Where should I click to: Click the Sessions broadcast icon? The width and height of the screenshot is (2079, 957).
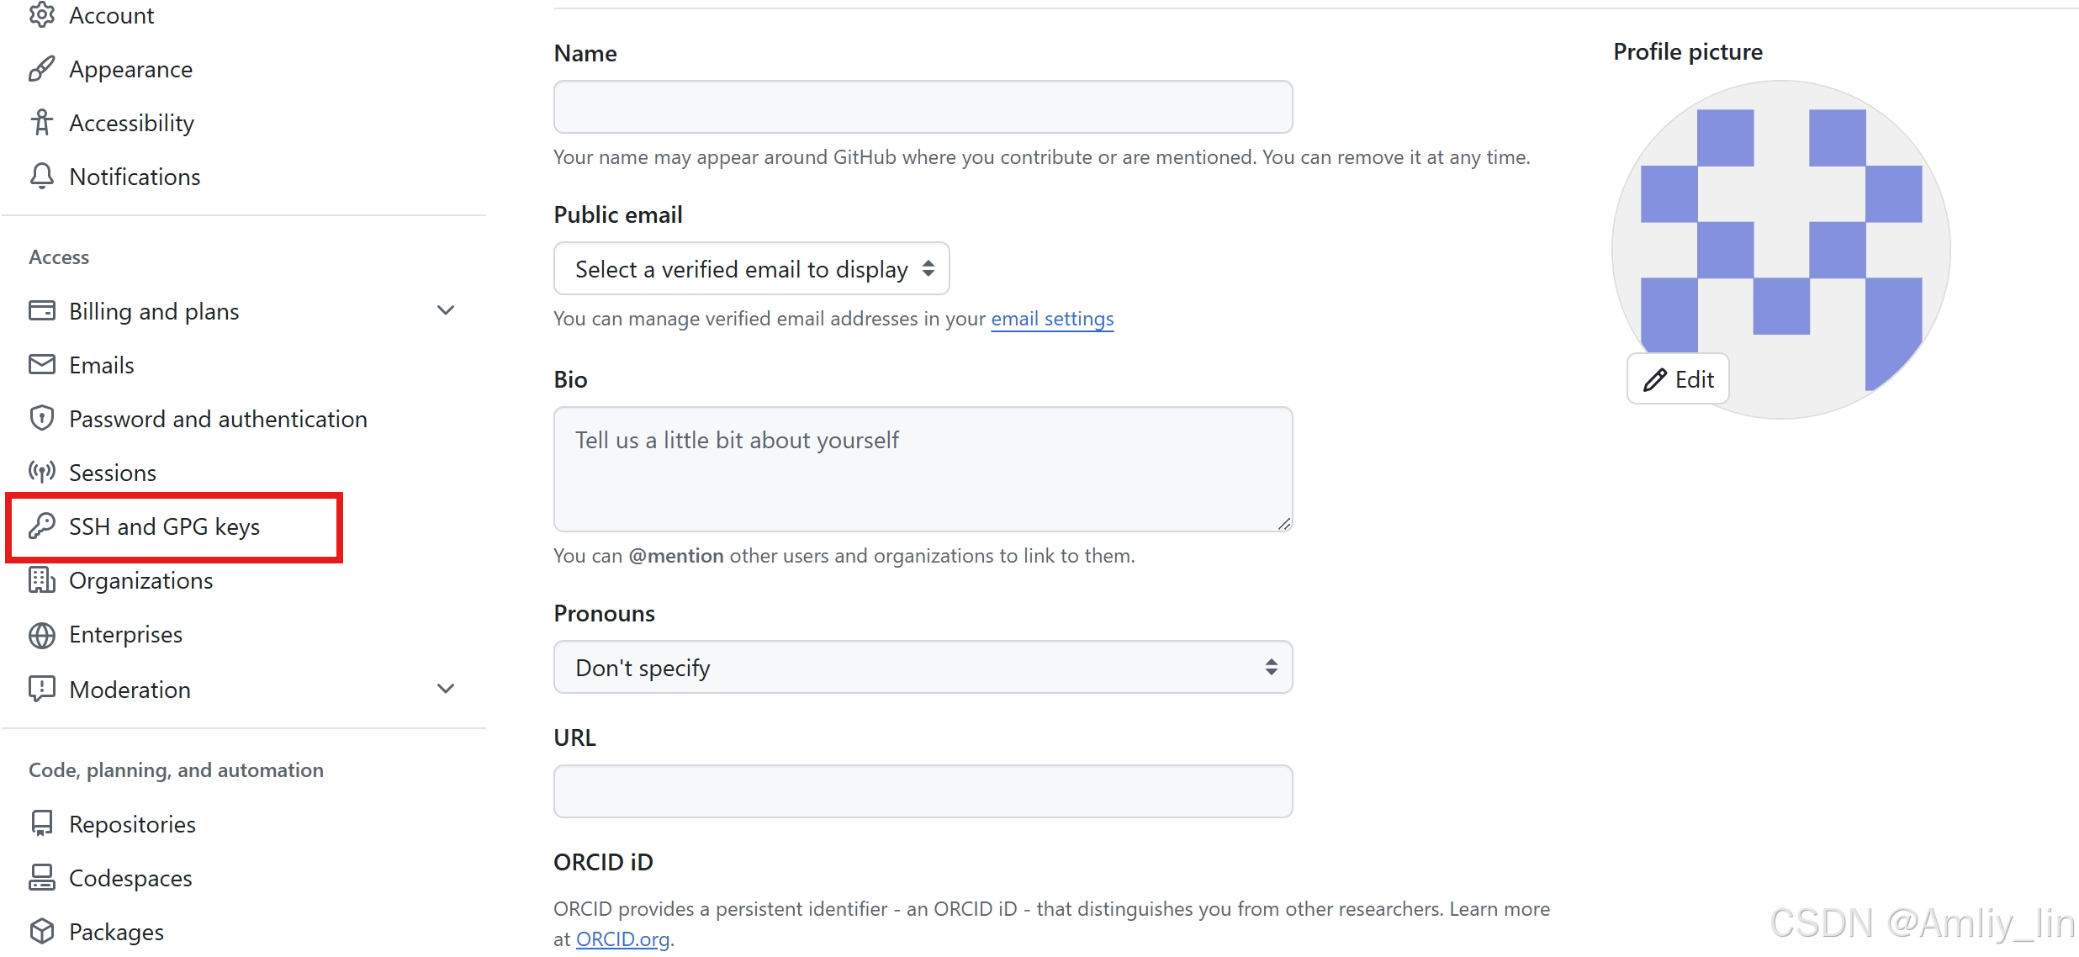[41, 473]
